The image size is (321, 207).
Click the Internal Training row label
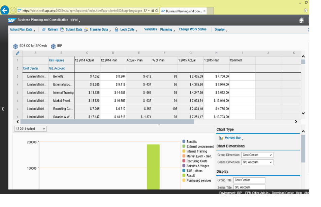61,93
